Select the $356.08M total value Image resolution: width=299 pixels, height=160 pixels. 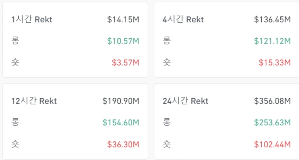[272, 101]
